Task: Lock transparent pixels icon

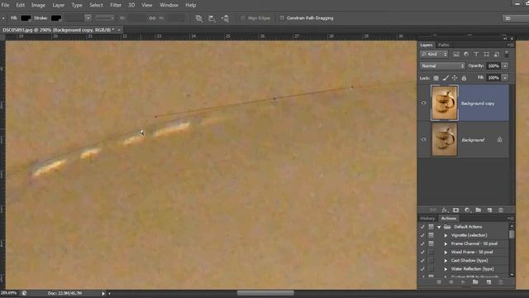Action: click(436, 78)
